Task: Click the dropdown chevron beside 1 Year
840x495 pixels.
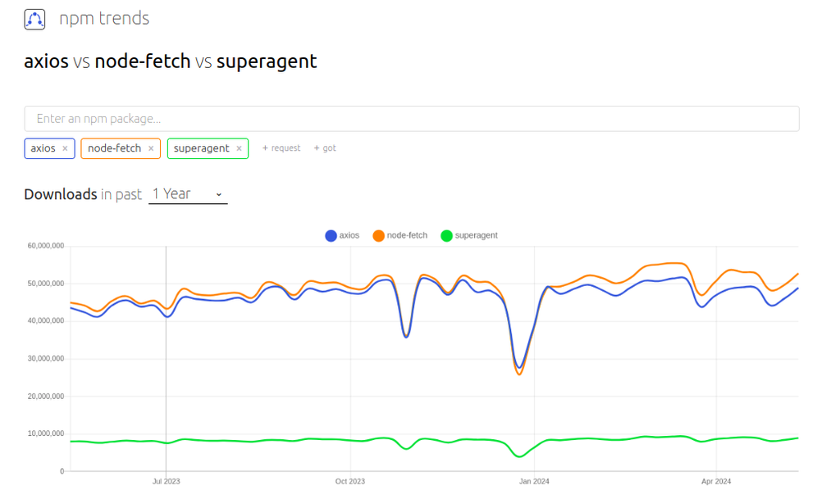Action: click(219, 194)
